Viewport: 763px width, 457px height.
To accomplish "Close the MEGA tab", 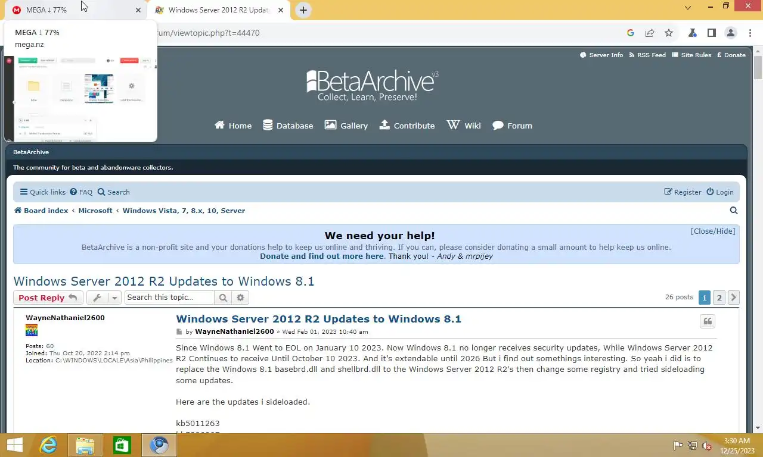I will click(x=138, y=10).
